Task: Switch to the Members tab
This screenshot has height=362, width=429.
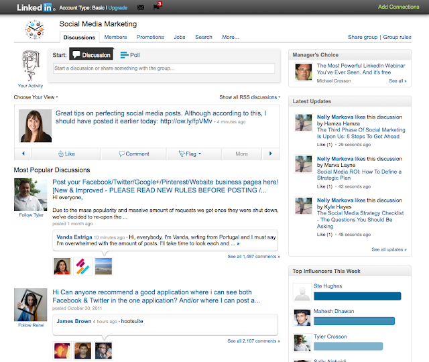Action: click(115, 38)
